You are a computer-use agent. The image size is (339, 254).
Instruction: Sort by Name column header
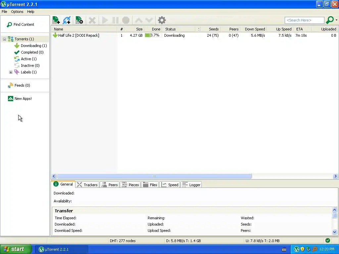coord(84,29)
